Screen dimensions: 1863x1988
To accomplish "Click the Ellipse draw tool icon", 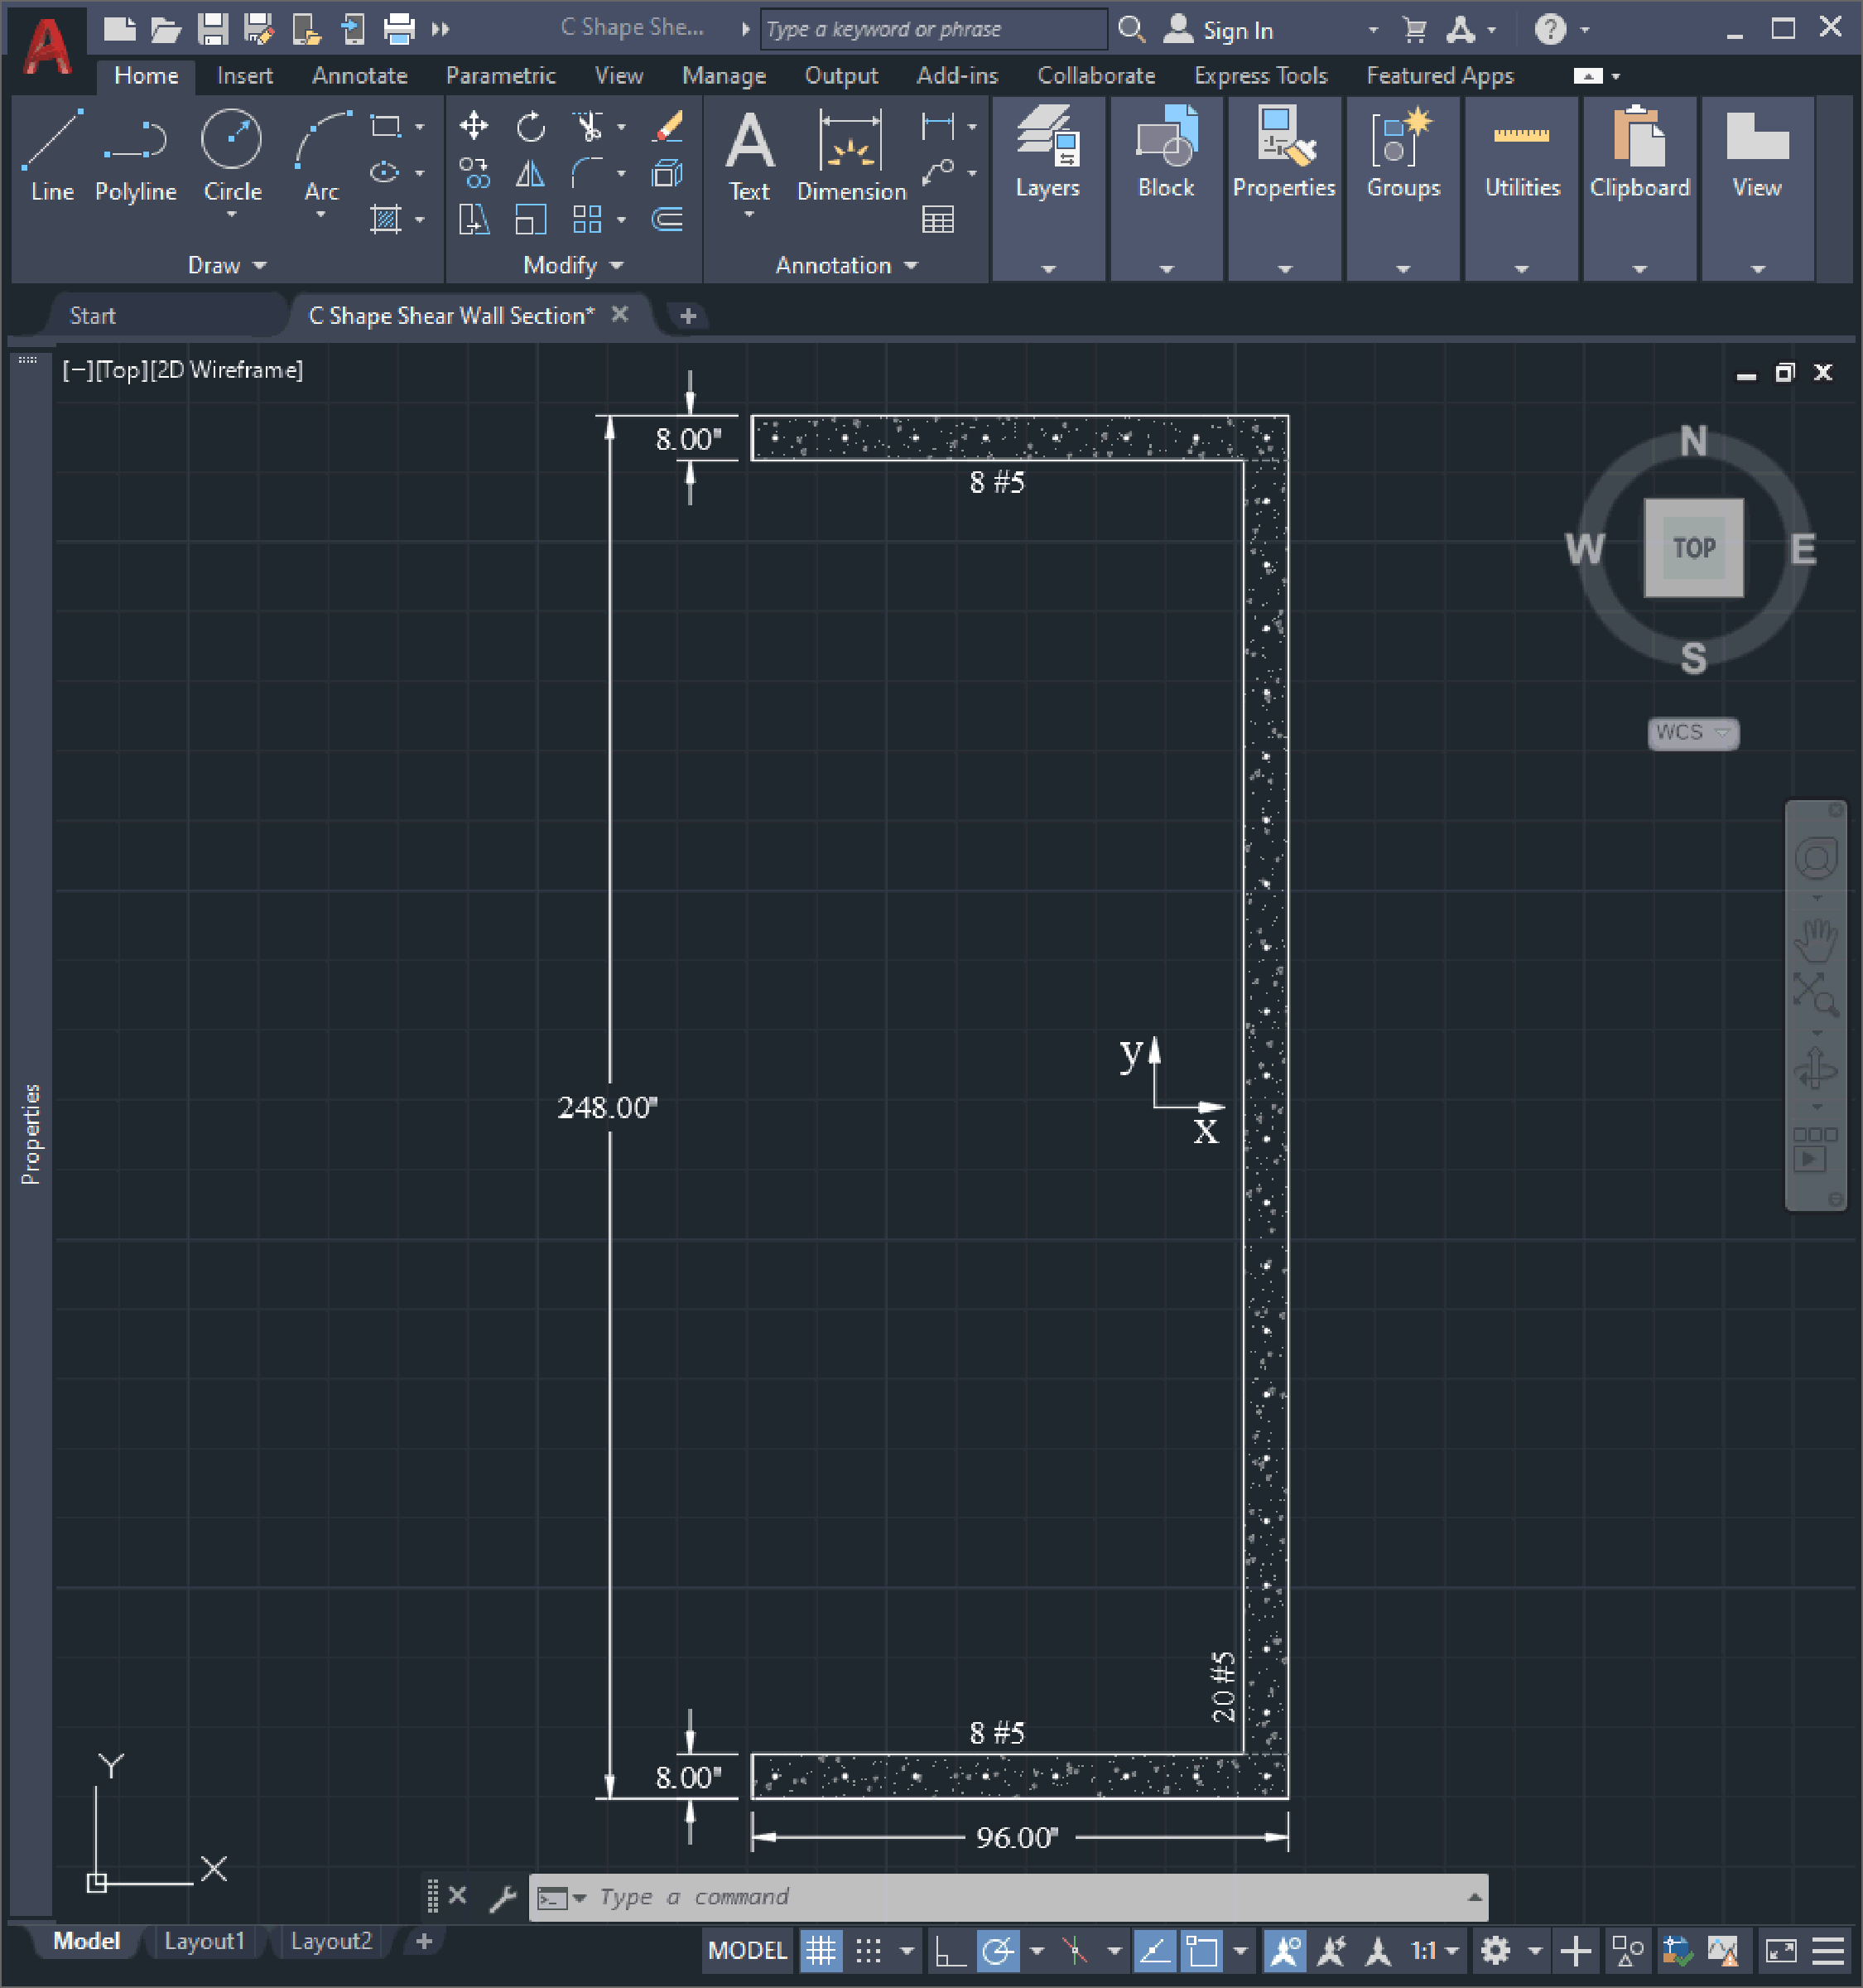I will [x=385, y=173].
